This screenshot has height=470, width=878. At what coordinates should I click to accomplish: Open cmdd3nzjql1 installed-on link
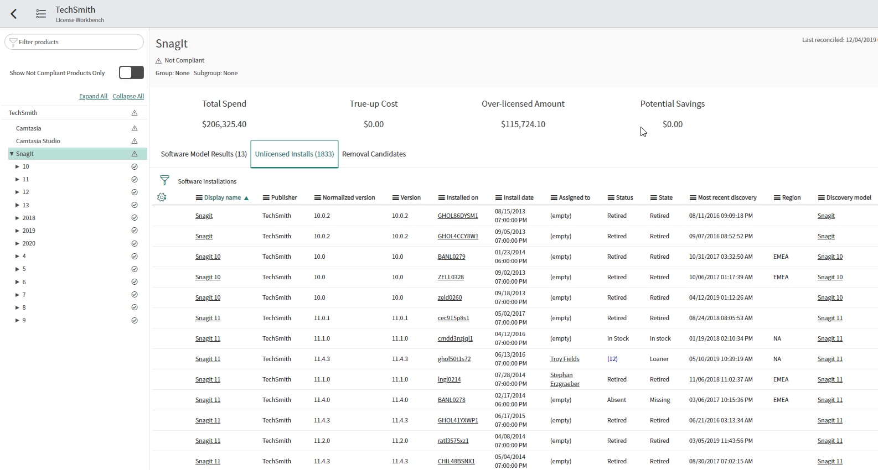(x=455, y=338)
